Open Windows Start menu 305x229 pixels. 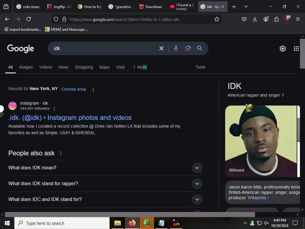point(7,223)
